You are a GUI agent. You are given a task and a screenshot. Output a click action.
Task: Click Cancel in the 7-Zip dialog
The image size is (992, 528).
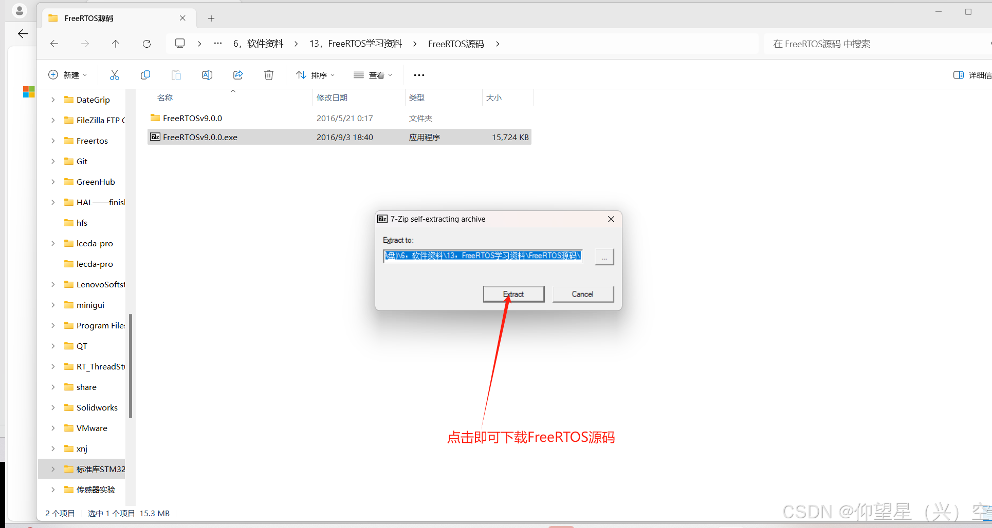pyautogui.click(x=583, y=294)
